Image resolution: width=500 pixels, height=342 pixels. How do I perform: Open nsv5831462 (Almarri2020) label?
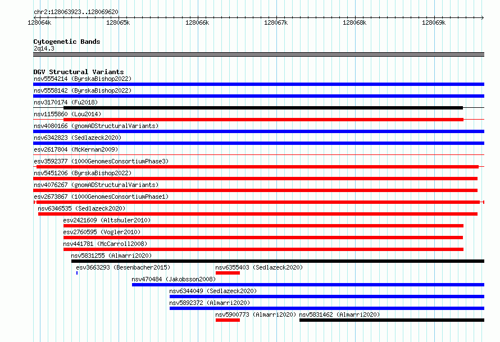click(339, 314)
